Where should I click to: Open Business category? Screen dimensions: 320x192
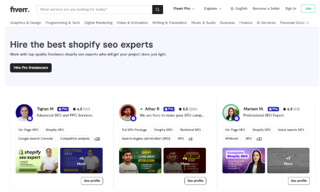[227, 23]
